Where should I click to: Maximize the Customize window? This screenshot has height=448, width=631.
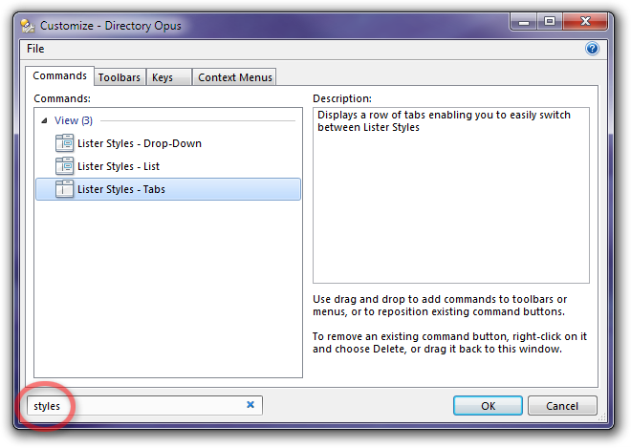550,22
